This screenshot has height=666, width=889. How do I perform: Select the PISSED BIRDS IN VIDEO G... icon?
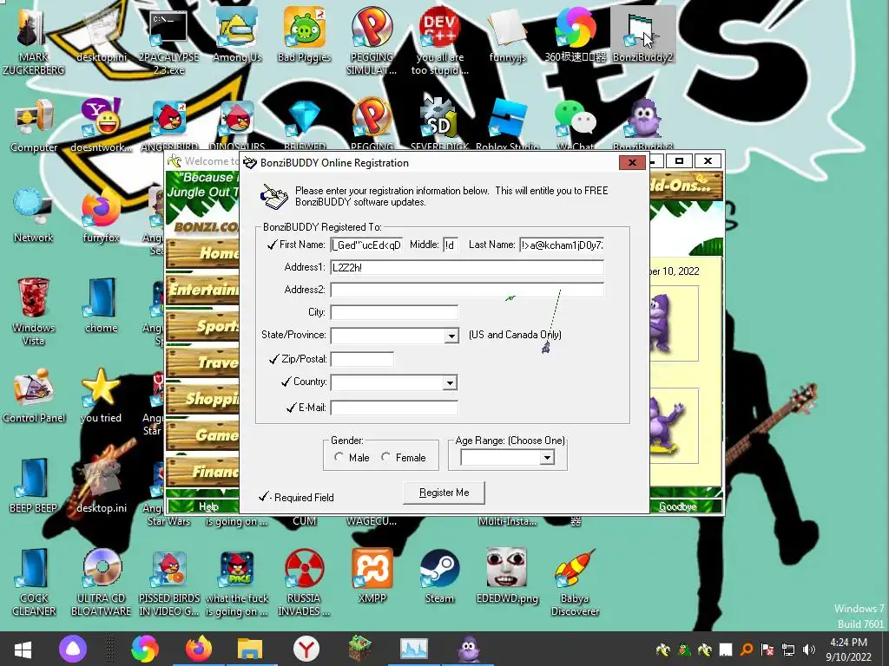coord(169,582)
